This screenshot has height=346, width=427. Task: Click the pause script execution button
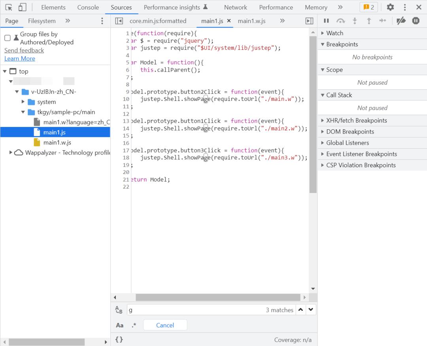coord(326,21)
